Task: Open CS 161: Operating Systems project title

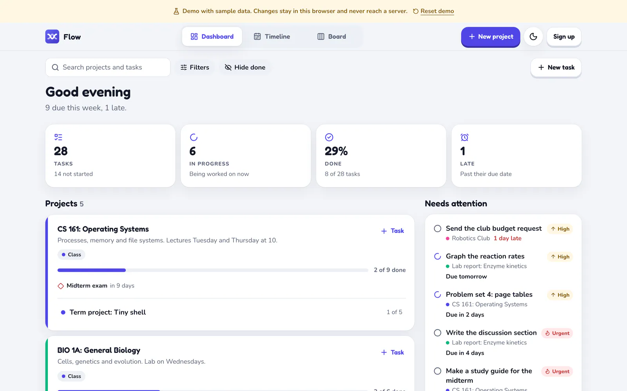Action: tap(103, 229)
